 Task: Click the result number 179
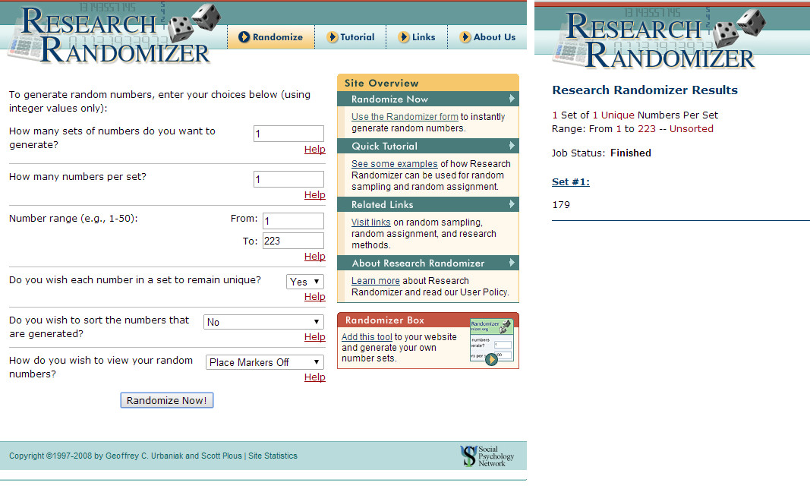pyautogui.click(x=561, y=205)
